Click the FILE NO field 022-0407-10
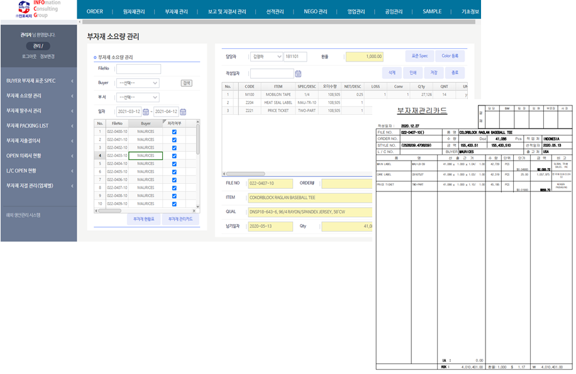This screenshot has height=374, width=576. coord(270,183)
